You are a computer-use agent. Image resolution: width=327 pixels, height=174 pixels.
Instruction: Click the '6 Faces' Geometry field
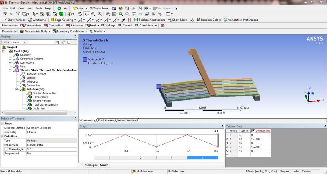tap(52, 132)
